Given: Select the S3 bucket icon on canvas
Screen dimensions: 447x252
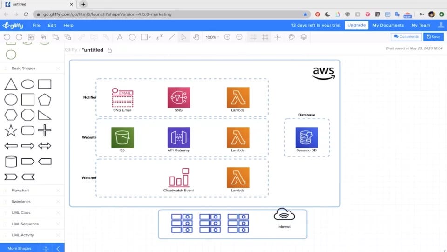Looking at the screenshot, I should (x=122, y=137).
